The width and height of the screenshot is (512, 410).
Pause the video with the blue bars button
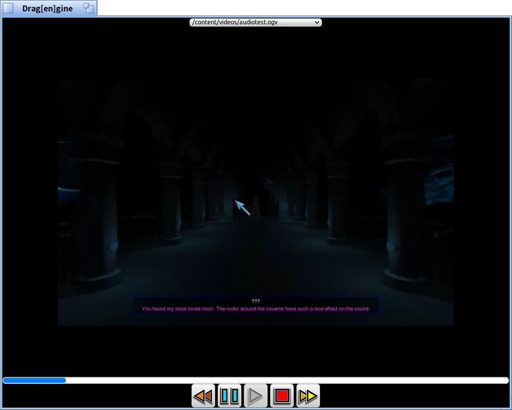(229, 396)
